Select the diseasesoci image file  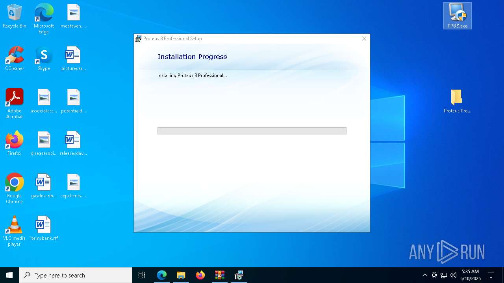click(44, 144)
